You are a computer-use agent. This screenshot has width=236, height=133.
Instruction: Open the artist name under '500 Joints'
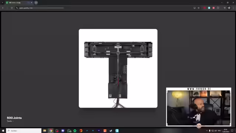9,121
